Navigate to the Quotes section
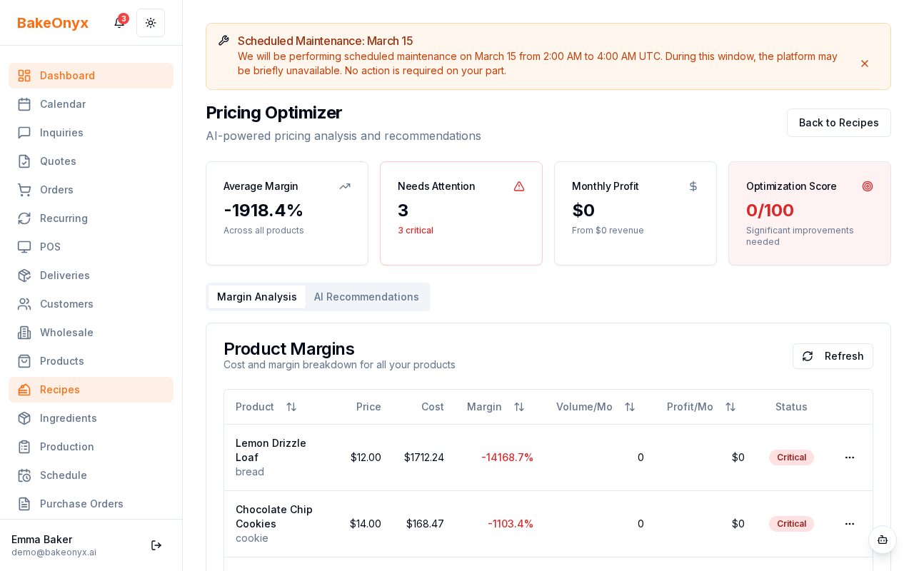 coord(58,161)
